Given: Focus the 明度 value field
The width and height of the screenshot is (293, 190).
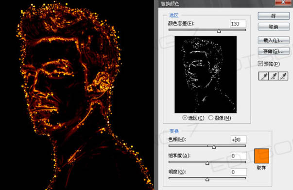Looking at the screenshot, I should click(239, 172).
